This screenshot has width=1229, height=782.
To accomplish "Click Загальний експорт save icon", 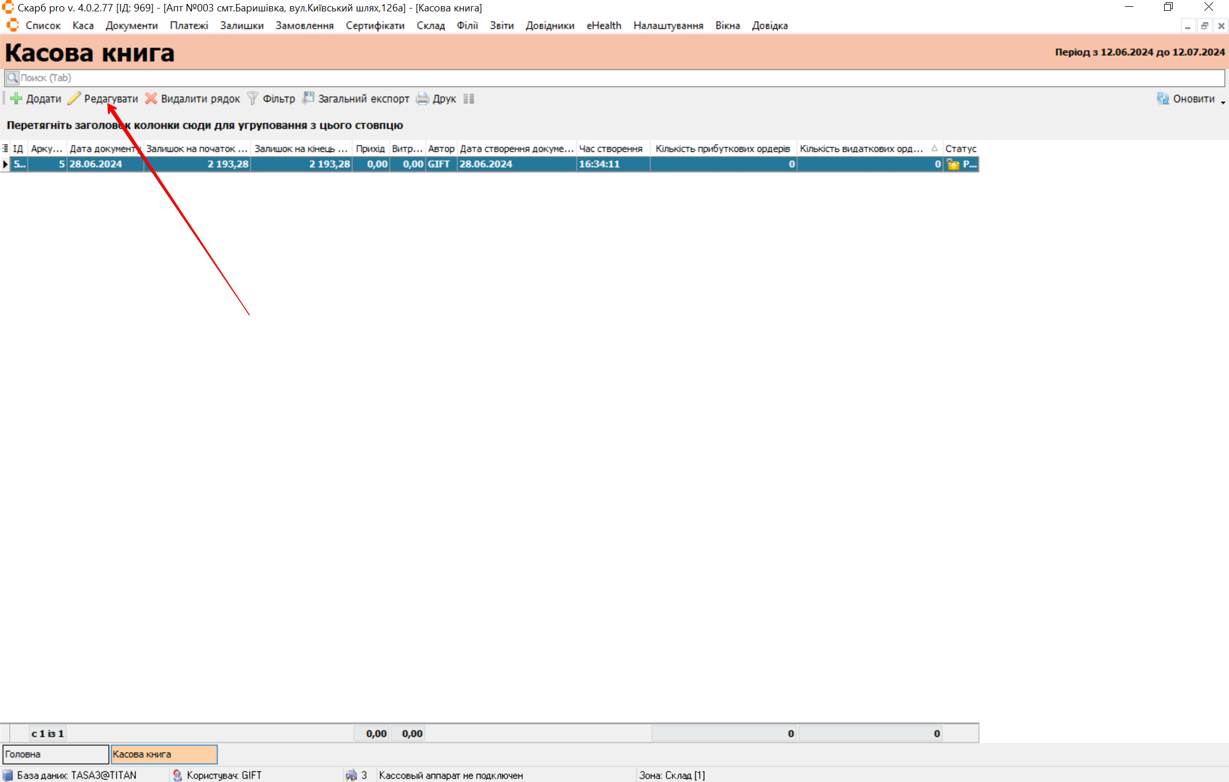I will pyautogui.click(x=308, y=98).
